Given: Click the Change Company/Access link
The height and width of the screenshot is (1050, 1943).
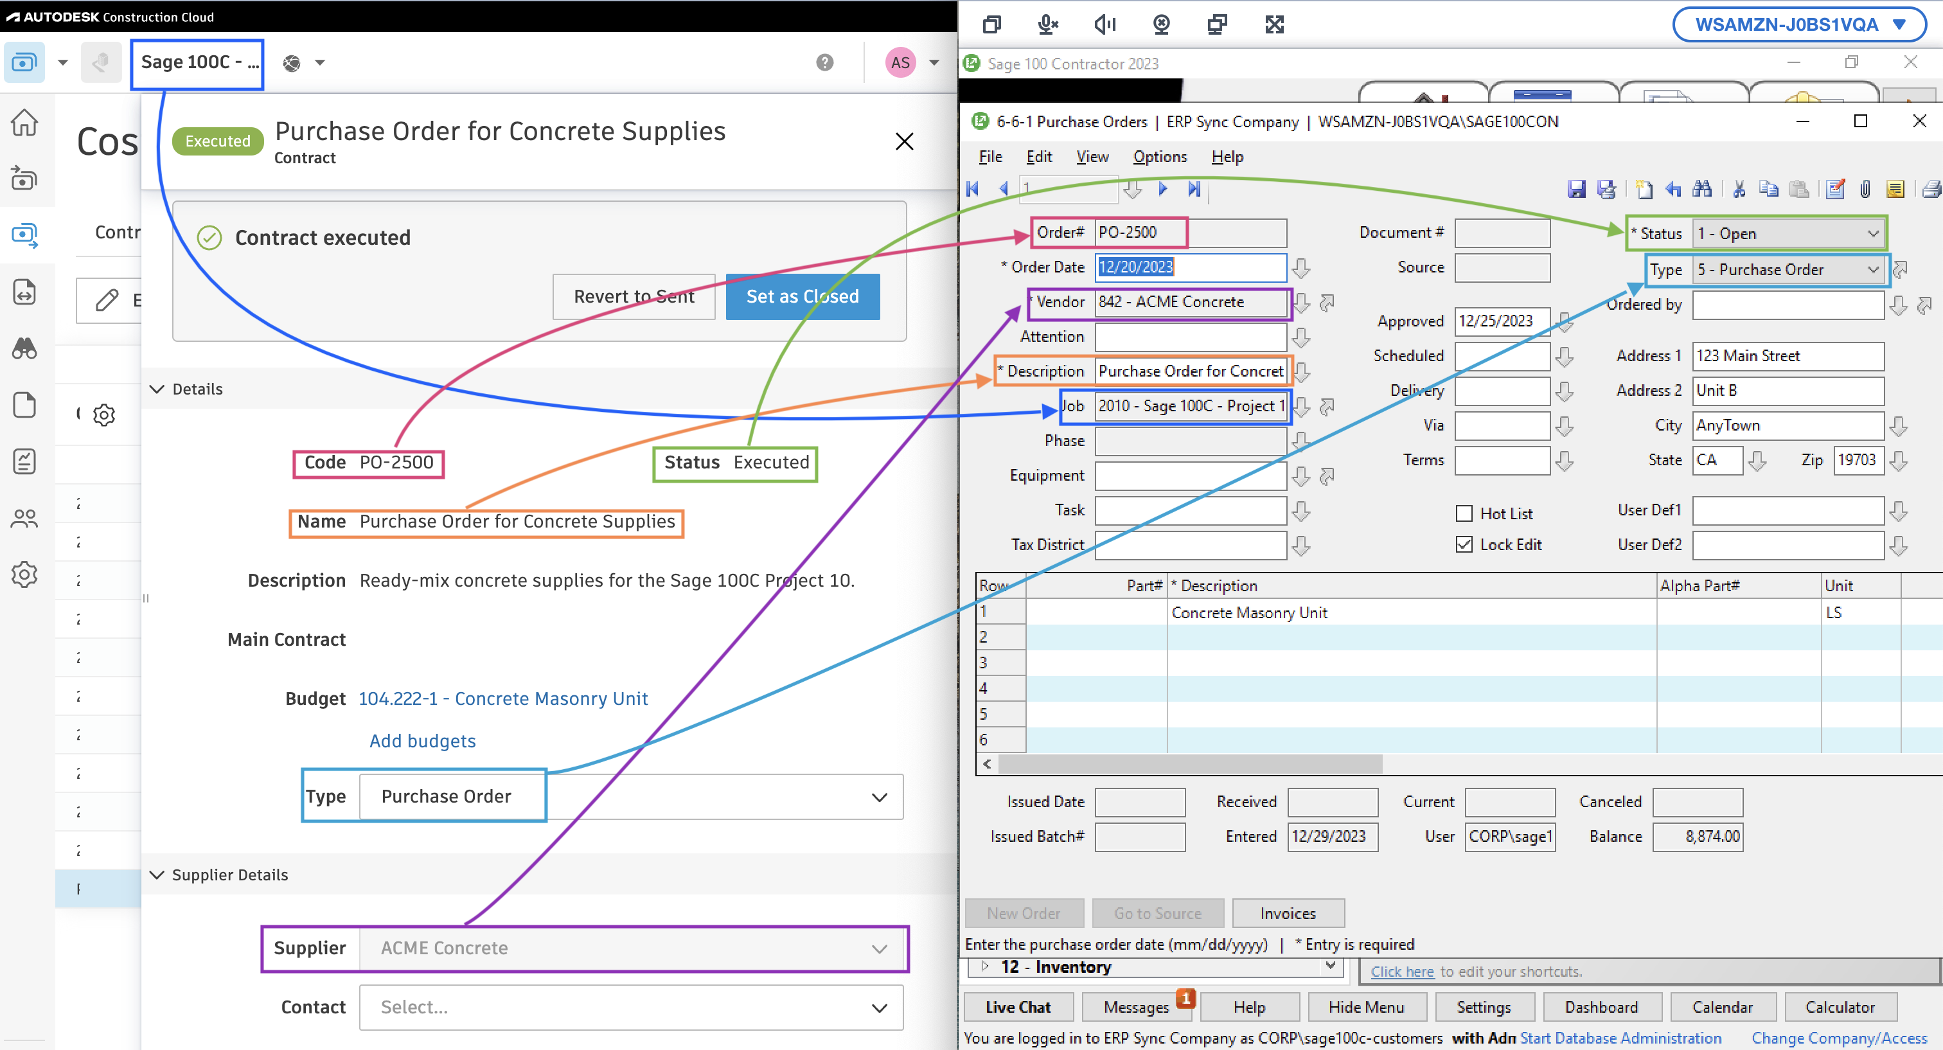Looking at the screenshot, I should click(x=1839, y=1038).
